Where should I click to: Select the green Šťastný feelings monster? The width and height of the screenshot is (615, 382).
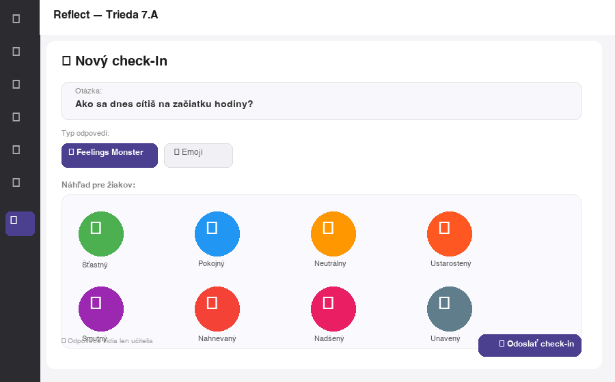coord(101,234)
